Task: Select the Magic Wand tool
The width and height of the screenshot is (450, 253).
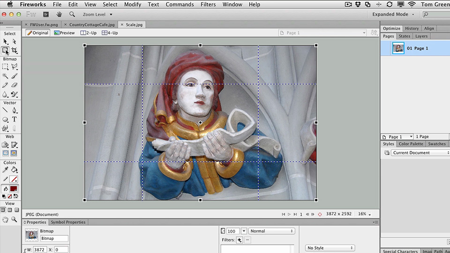Action: pos(5,76)
